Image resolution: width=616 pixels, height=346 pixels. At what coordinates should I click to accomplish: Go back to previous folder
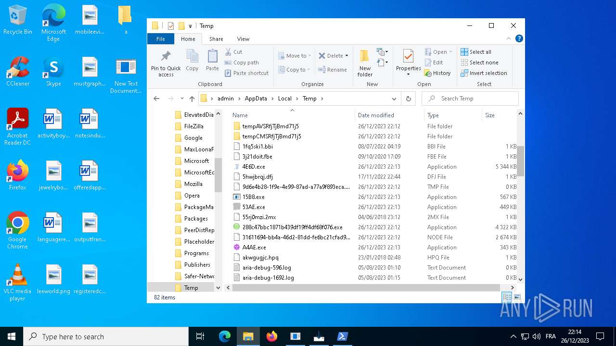click(156, 99)
